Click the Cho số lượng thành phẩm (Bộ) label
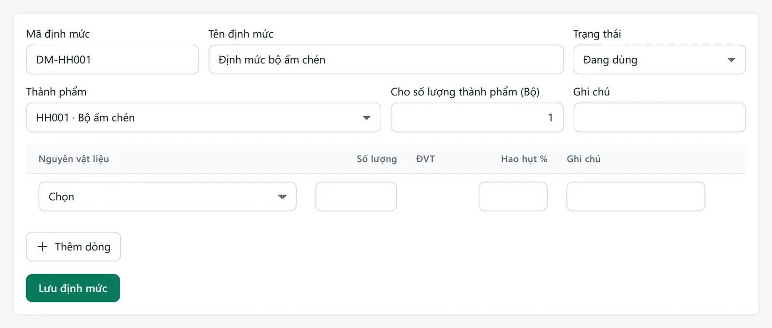This screenshot has width=772, height=328. pos(465,92)
